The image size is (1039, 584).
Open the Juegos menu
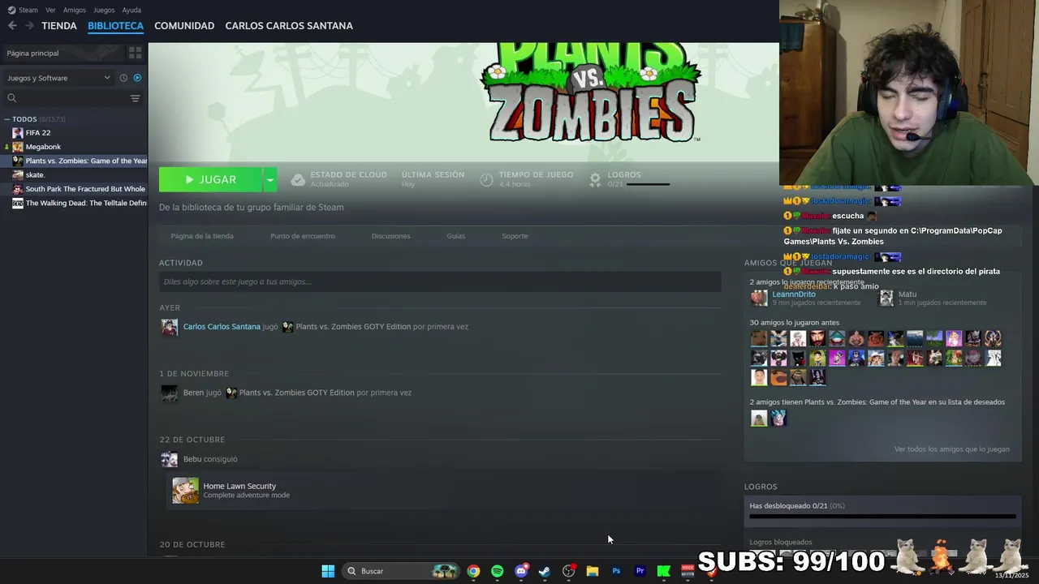pos(104,10)
